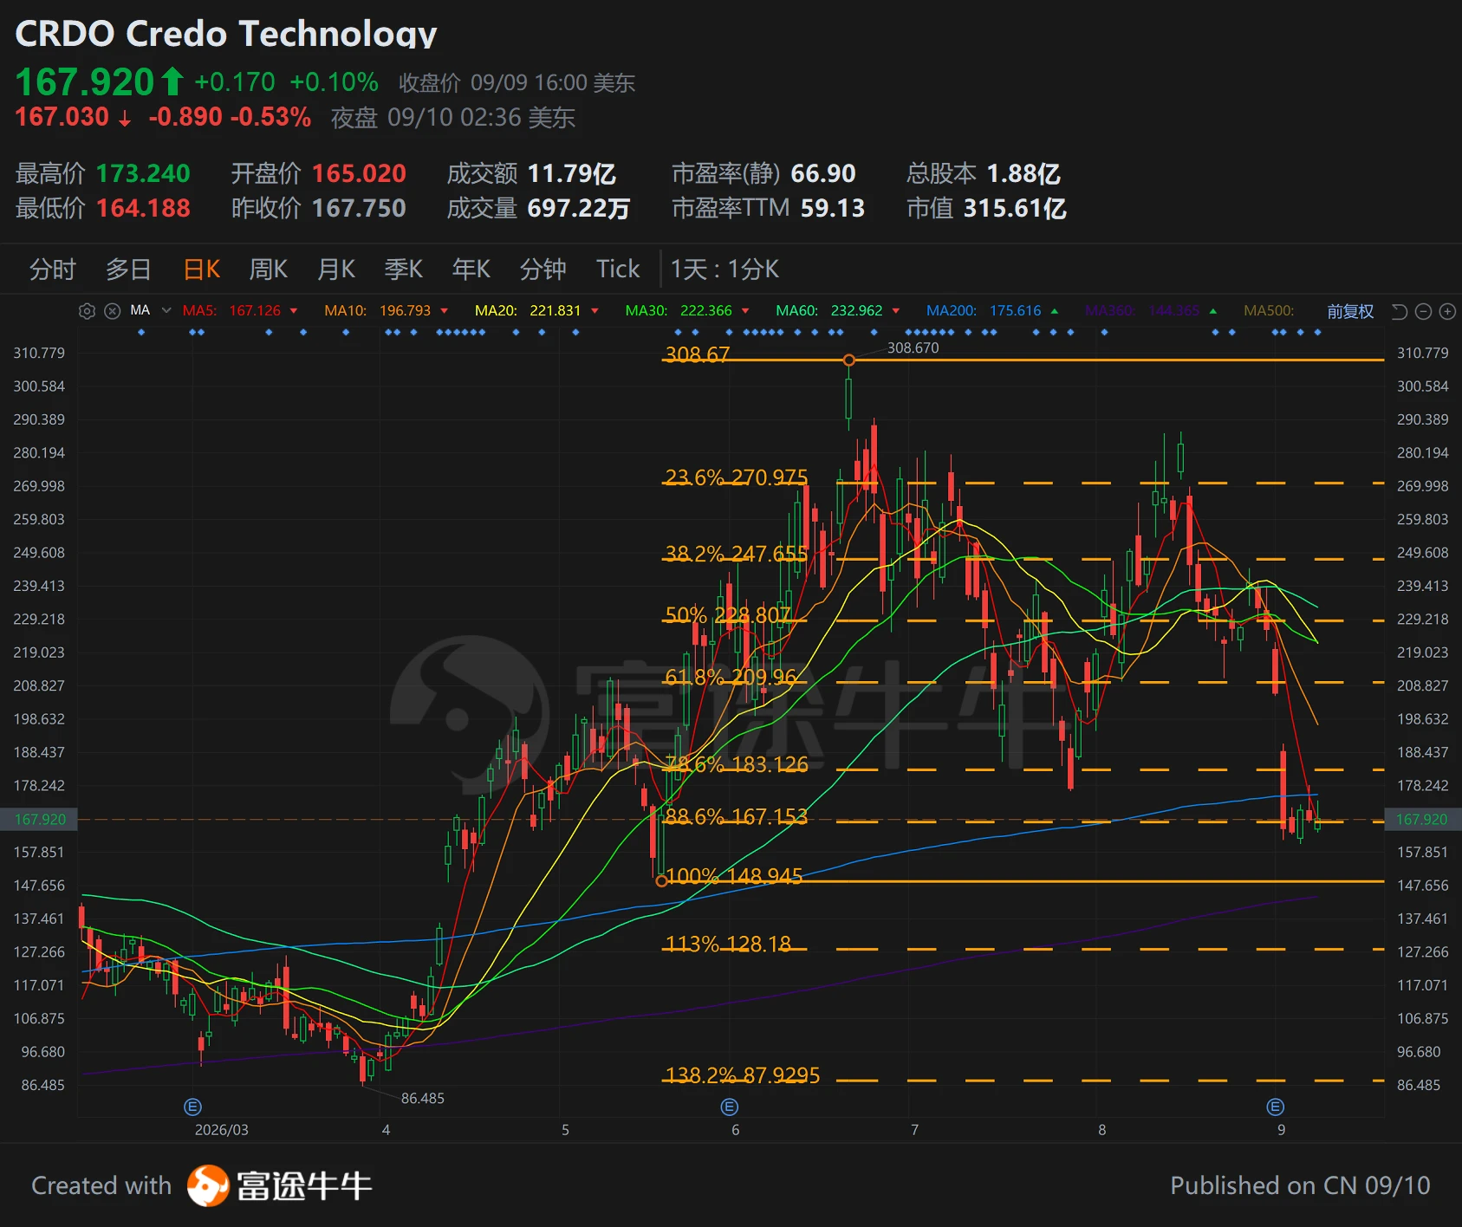Image resolution: width=1462 pixels, height=1227 pixels.
Task: Select the 138.2% 87.9295 Fibonacci level label
Action: [743, 1075]
